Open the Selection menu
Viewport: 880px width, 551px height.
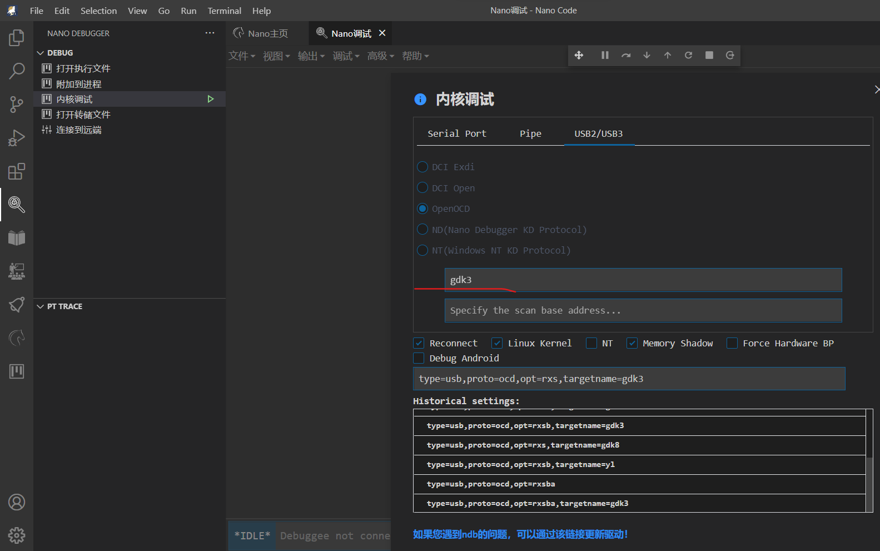point(98,11)
